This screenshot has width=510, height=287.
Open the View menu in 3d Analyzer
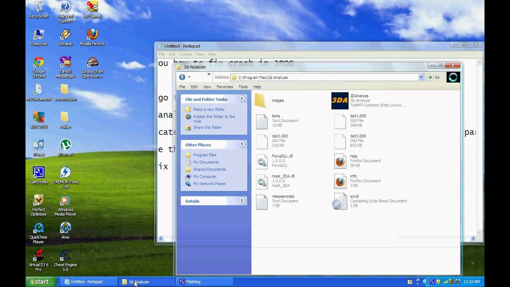tap(207, 86)
